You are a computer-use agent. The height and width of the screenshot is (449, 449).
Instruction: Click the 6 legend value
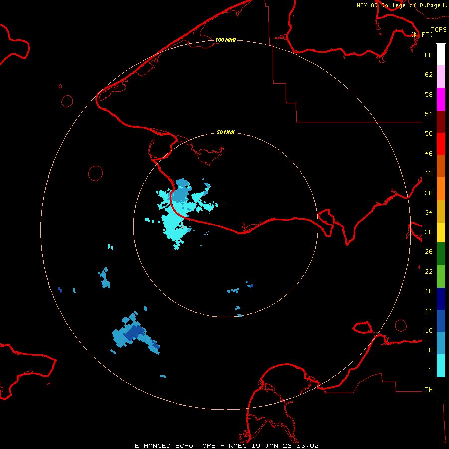pos(431,350)
